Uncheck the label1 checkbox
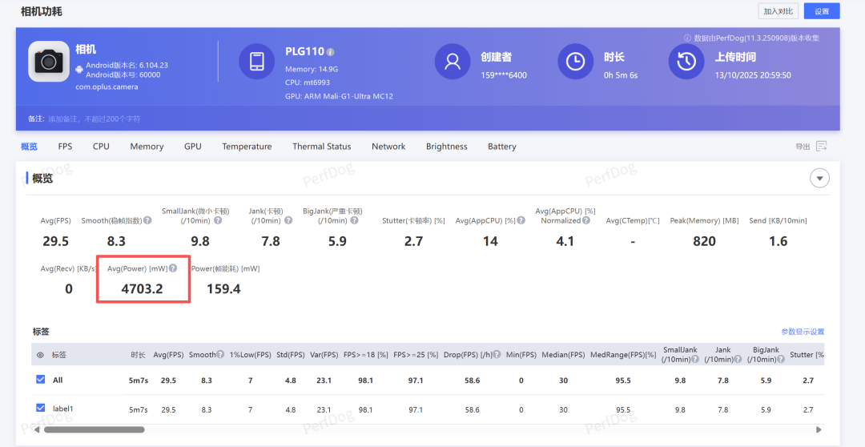 tap(40, 408)
